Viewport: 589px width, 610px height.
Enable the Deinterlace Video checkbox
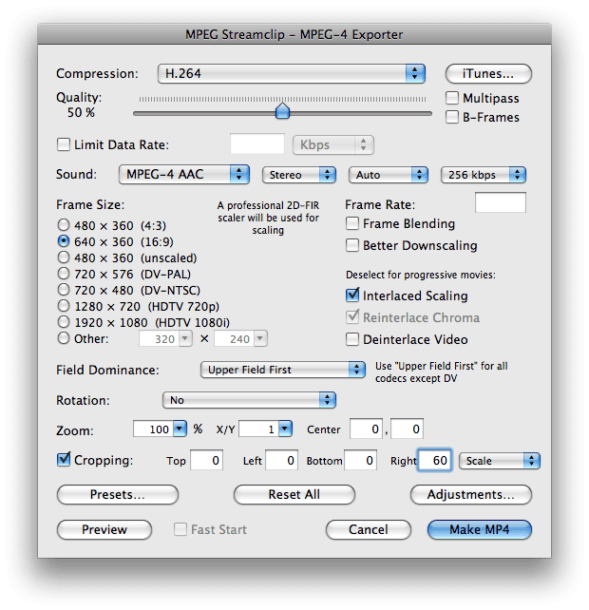coord(352,339)
